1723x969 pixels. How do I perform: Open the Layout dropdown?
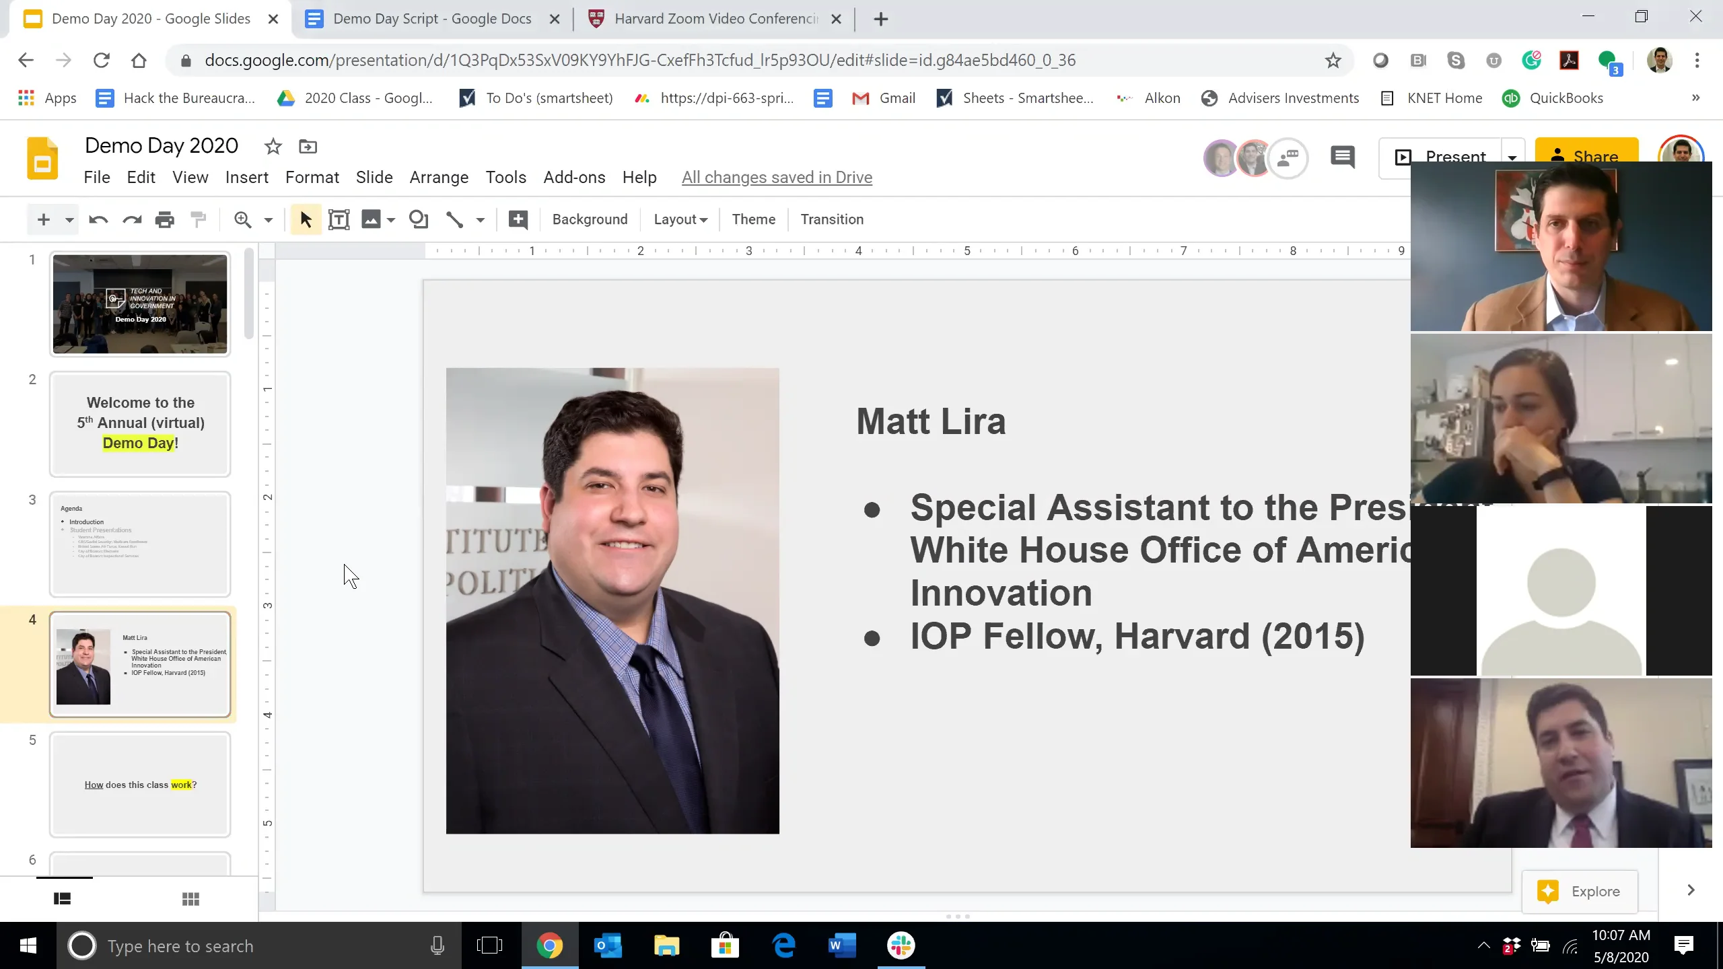coord(680,219)
